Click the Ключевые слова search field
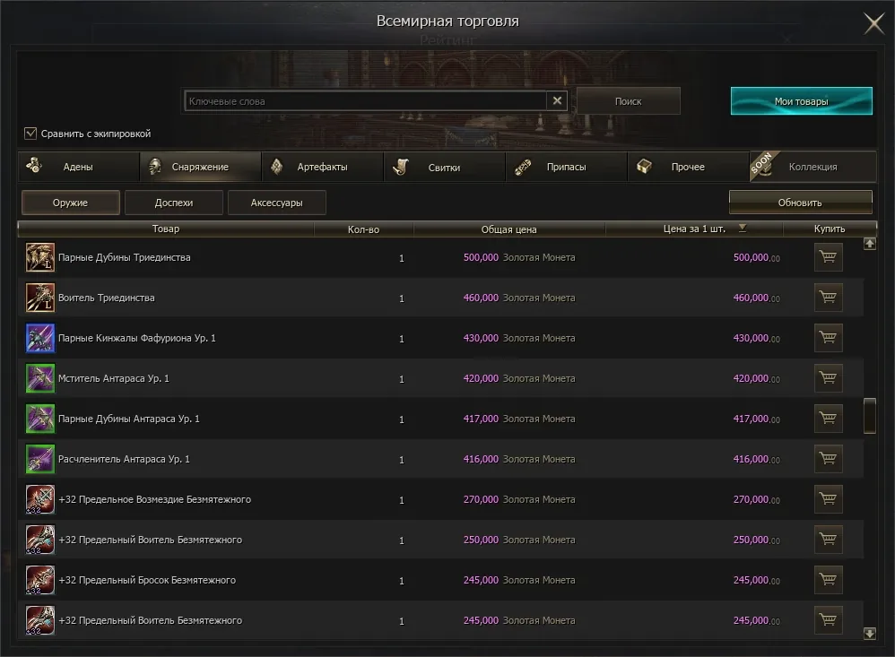This screenshot has height=657, width=895. [x=365, y=101]
